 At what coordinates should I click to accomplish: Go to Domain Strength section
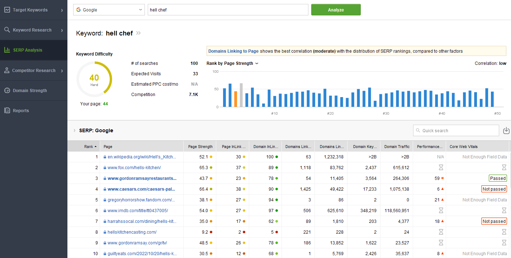pyautogui.click(x=34, y=91)
